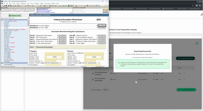Click the EF Now toolbar button

[x=20, y=6]
